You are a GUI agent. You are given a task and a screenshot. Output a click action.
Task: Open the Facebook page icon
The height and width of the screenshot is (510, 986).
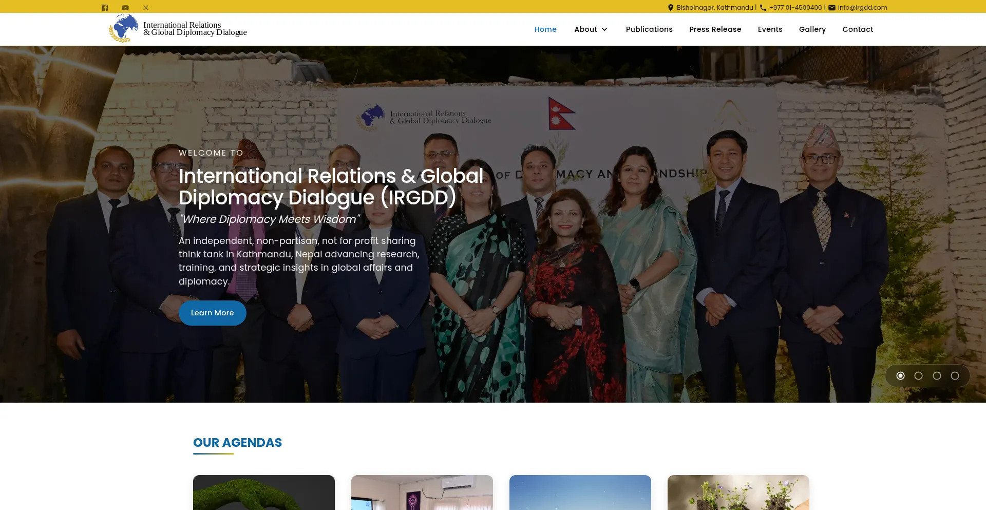point(105,8)
